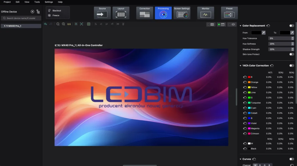Enable the Color Replacement switch
The height and width of the screenshot is (166, 297).
(291, 26)
